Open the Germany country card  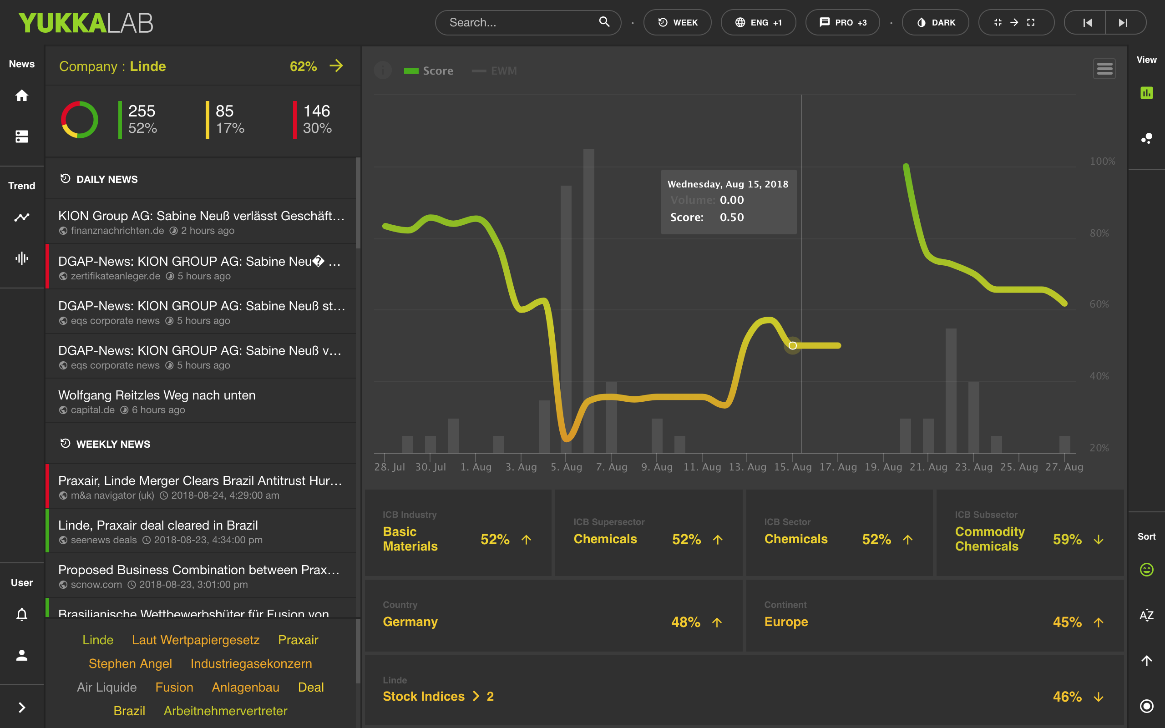tap(554, 616)
